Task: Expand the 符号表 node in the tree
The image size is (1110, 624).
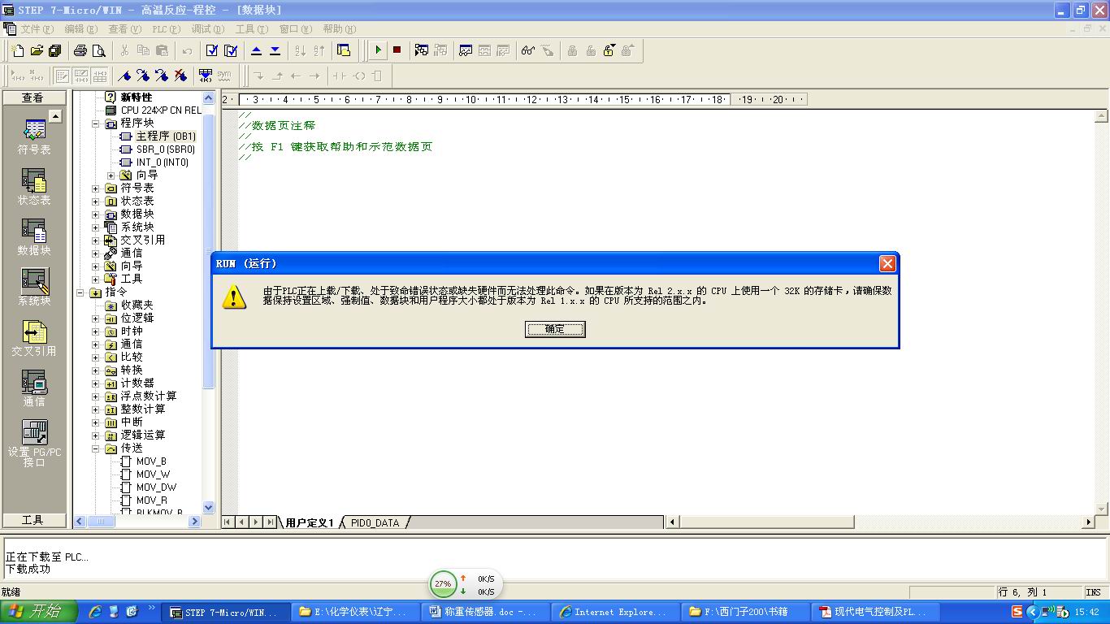Action: click(95, 188)
